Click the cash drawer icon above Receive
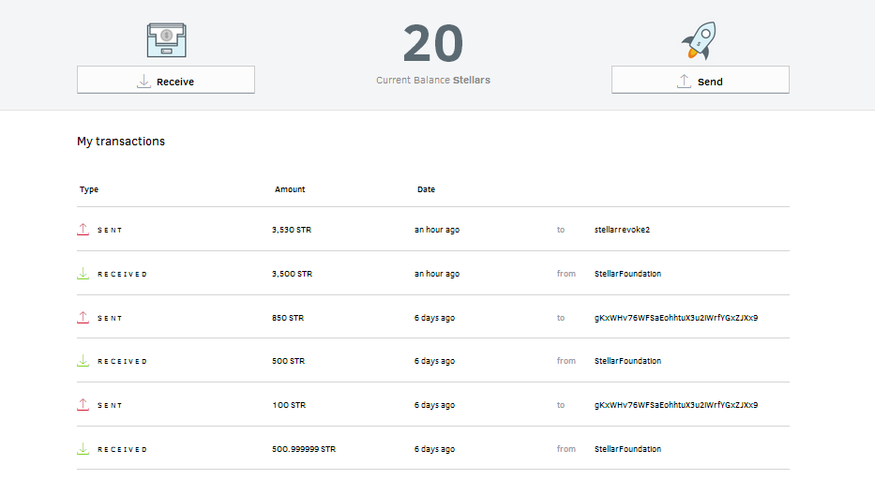Screen dimensions: 875x495 tap(166, 40)
